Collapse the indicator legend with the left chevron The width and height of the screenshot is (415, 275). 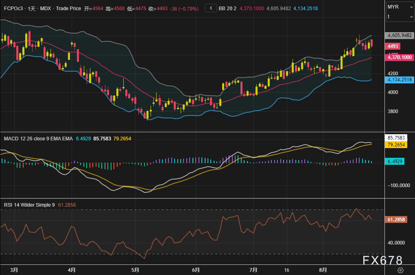[x=211, y=8]
